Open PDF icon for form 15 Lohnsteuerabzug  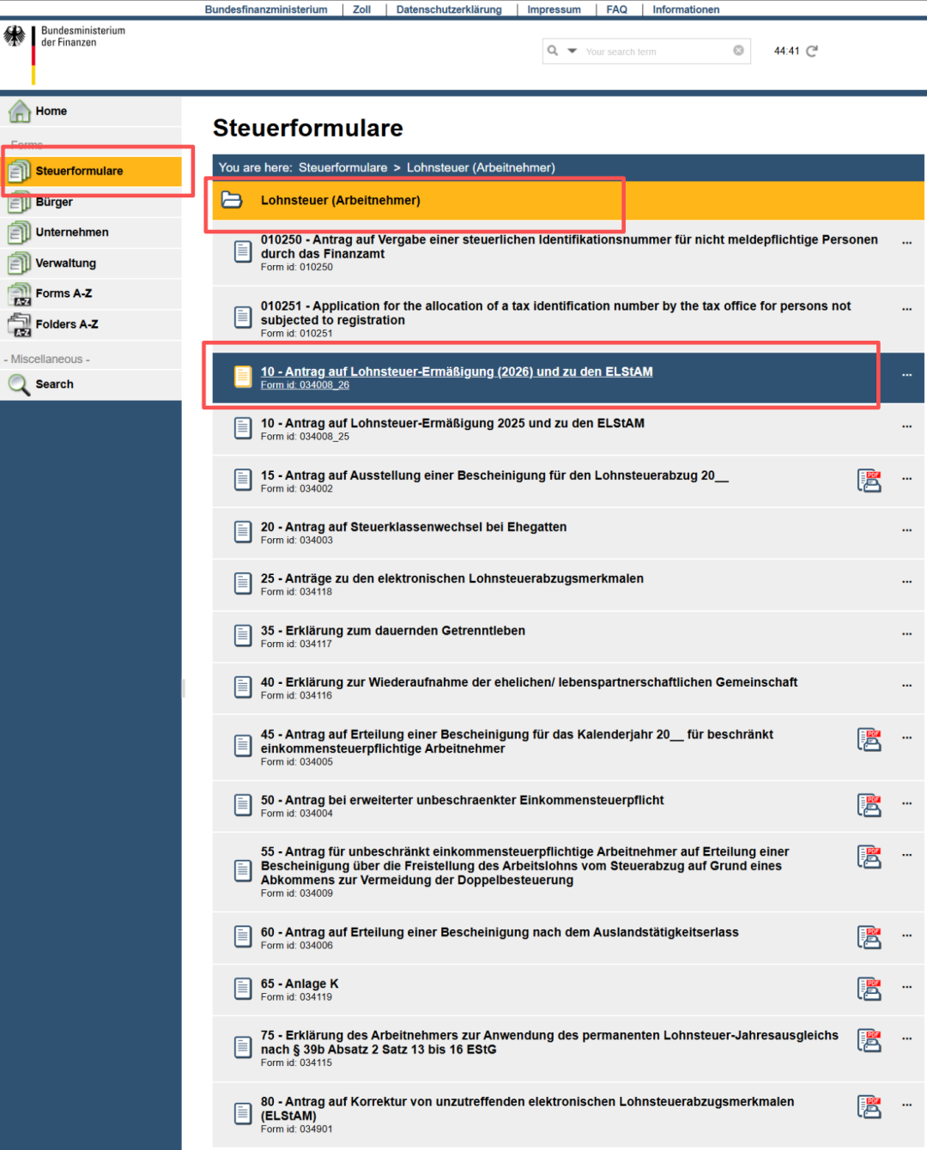pos(869,481)
